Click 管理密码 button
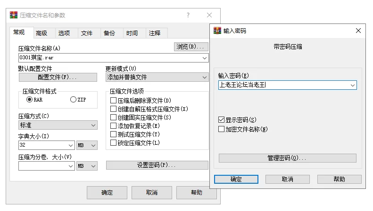 pos(287,158)
